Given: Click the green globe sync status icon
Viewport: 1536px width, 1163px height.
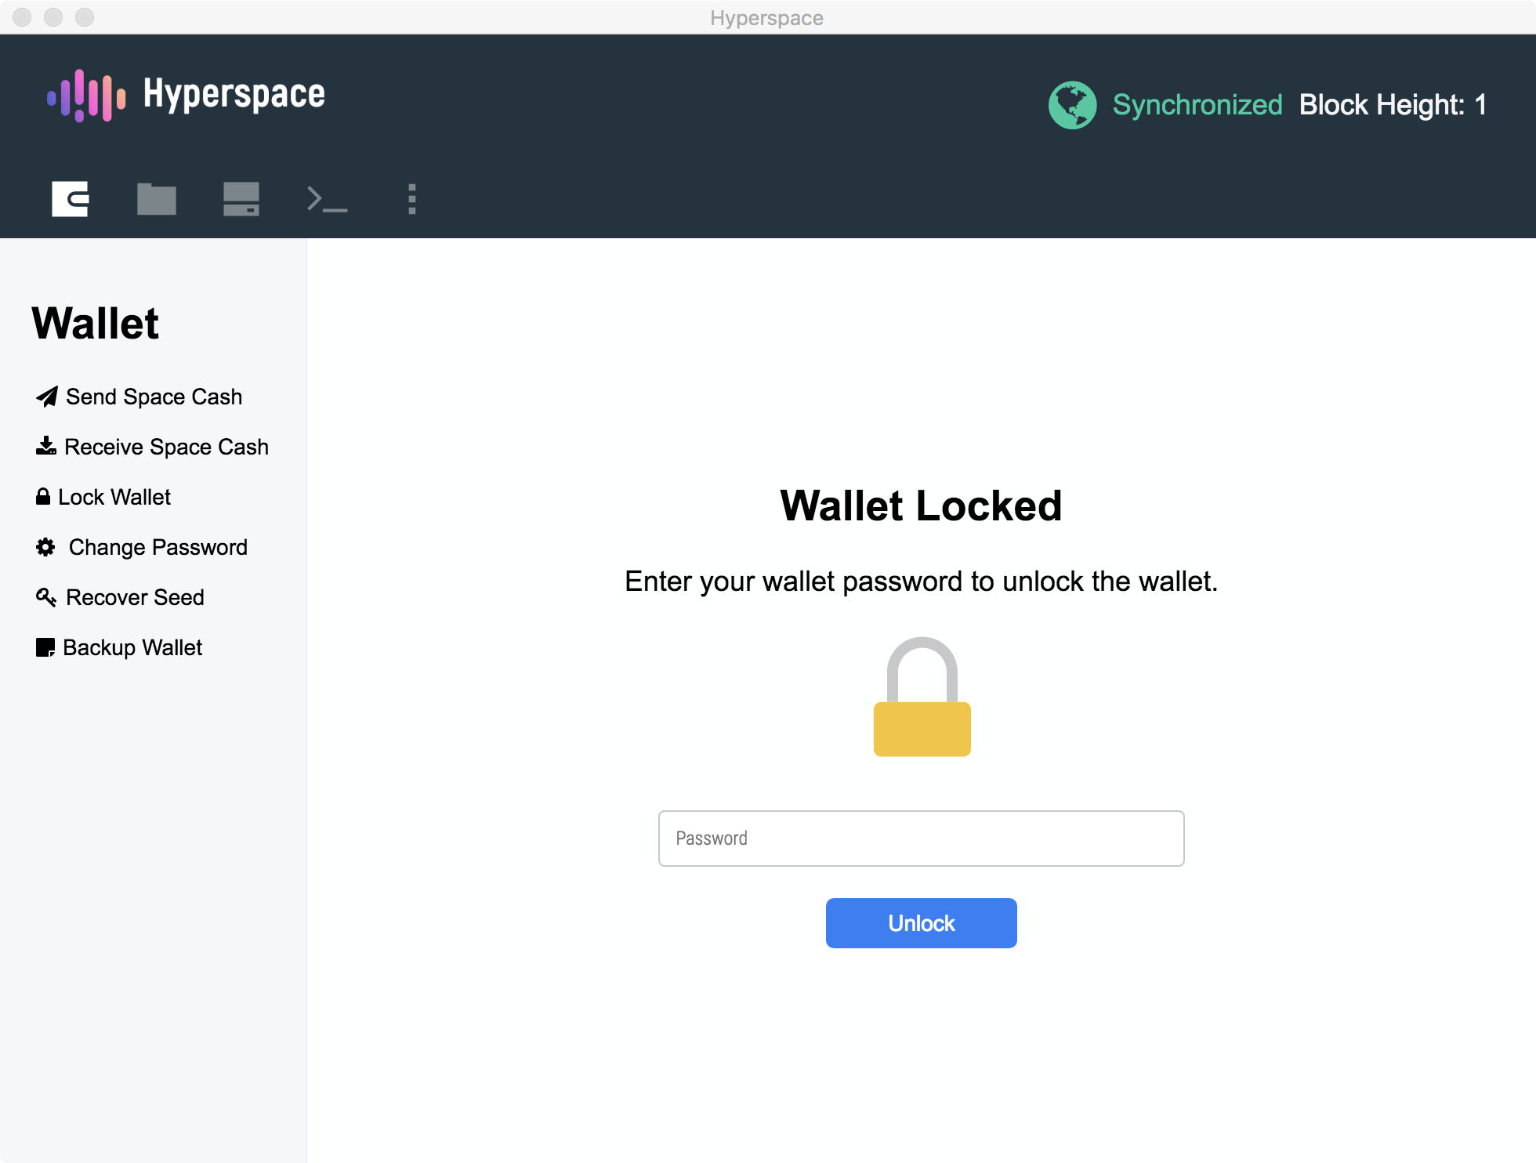Looking at the screenshot, I should (1072, 105).
